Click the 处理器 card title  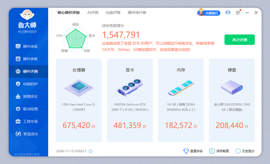[79, 70]
